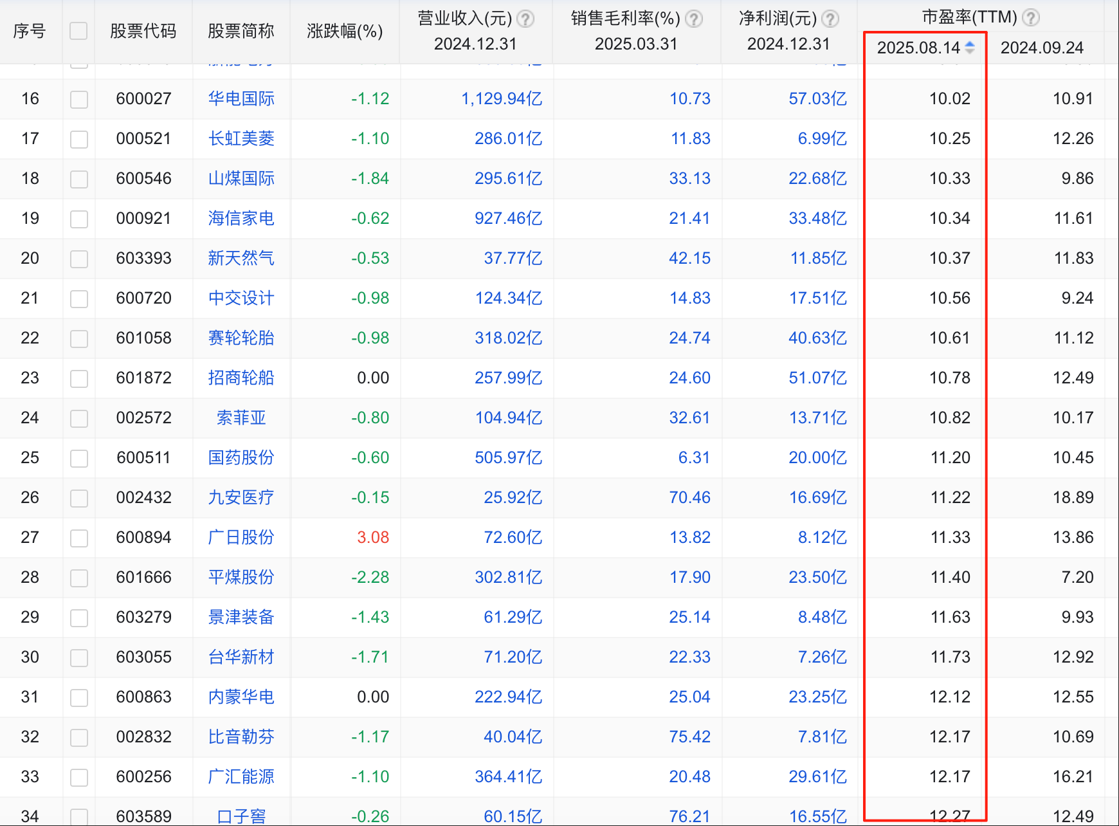Check the box for row 600546
The width and height of the screenshot is (1119, 826).
[x=79, y=179]
